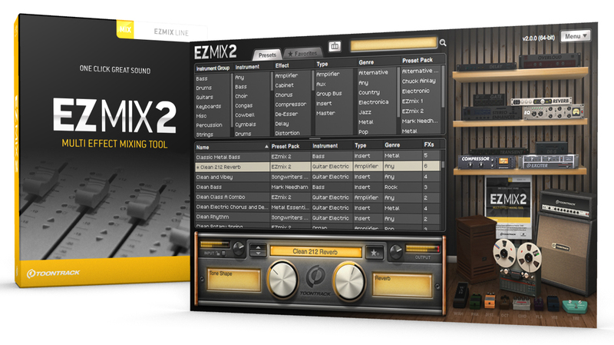Click the teal TRE tremolo pedal
The image size is (614, 345).
coord(576,307)
